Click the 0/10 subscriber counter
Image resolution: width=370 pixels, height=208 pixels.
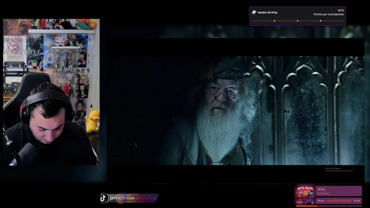coord(341,10)
